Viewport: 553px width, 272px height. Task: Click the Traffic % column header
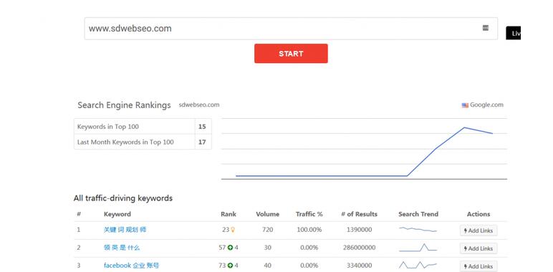pos(309,214)
